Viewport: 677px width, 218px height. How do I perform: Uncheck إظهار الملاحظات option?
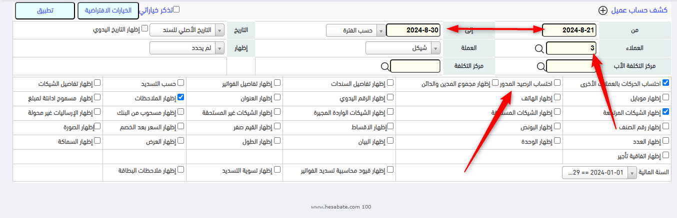click(180, 97)
